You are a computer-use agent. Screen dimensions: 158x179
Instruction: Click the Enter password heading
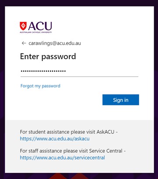tap(48, 56)
